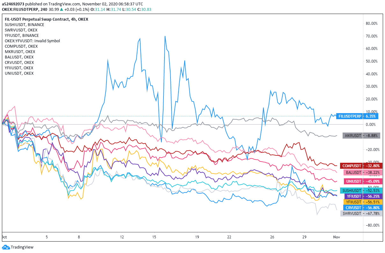The height and width of the screenshot is (253, 385).
Task: Click legend entry 'COMPUSDT, OKEX'
Action: pyautogui.click(x=21, y=46)
